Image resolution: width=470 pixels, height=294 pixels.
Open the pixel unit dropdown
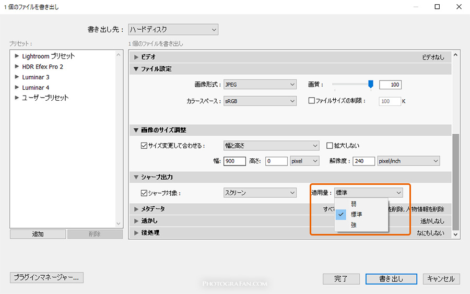pyautogui.click(x=304, y=161)
